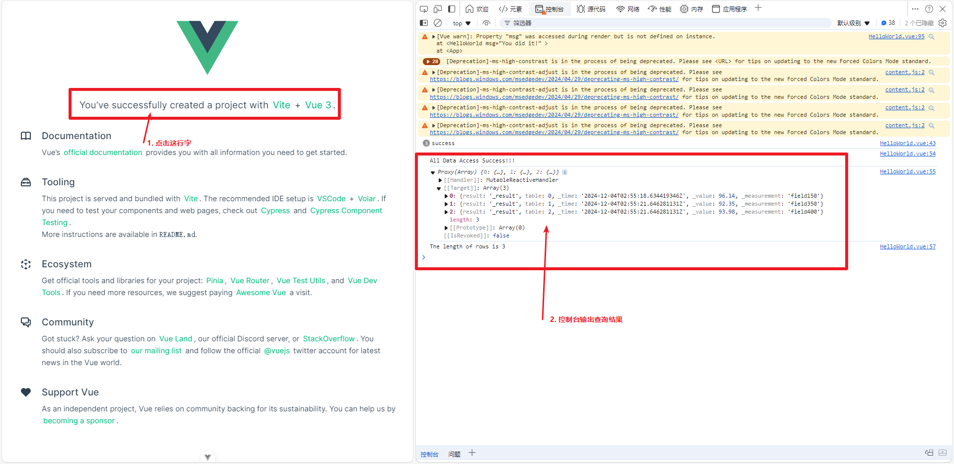Expand array item 0 with field150
This screenshot has height=464, width=954.
pyautogui.click(x=446, y=196)
